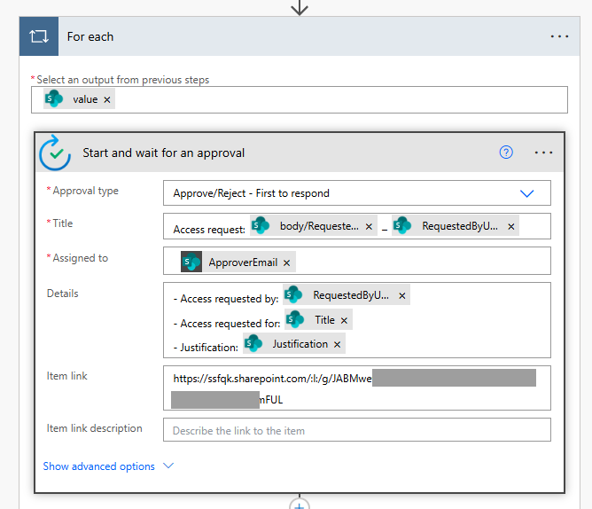Click the For each header title
Screen dimensions: 592x509
click(x=90, y=36)
